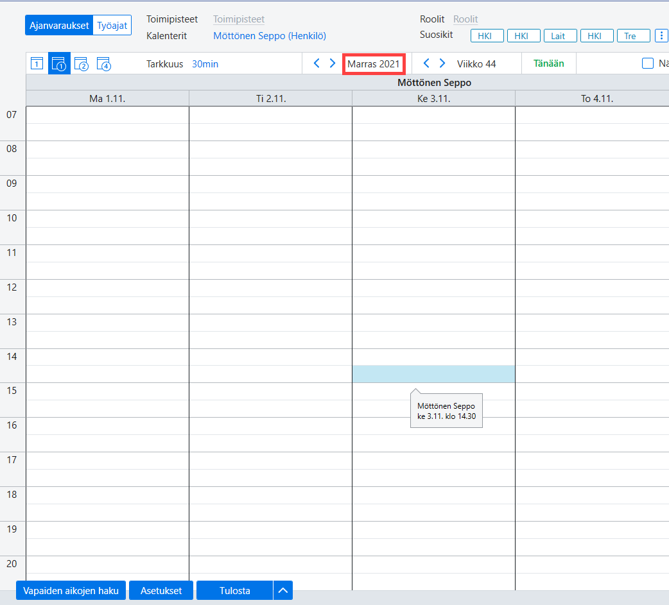Toggle the checkbox right of Tänään
Image resolution: width=669 pixels, height=605 pixels.
[x=648, y=63]
